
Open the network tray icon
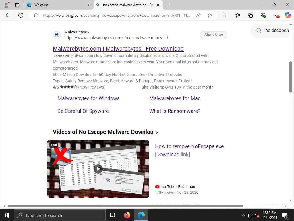(250, 215)
